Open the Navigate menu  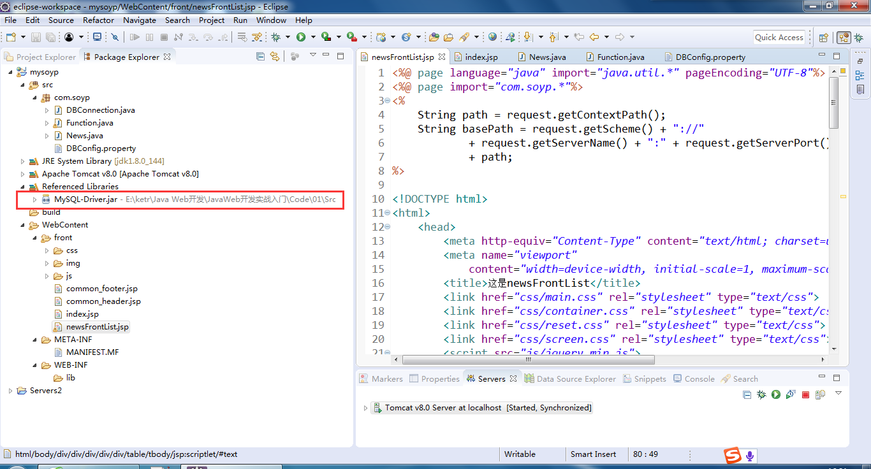coord(140,20)
